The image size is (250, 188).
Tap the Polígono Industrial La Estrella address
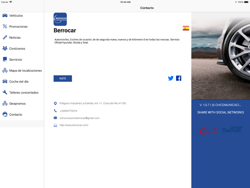click(93, 104)
